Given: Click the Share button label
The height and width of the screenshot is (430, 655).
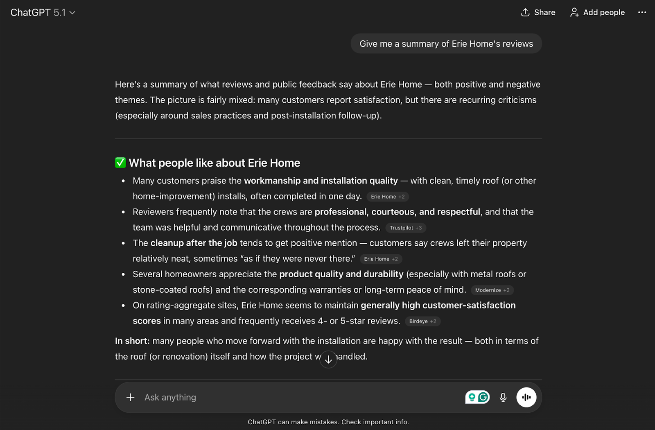Looking at the screenshot, I should coord(544,12).
